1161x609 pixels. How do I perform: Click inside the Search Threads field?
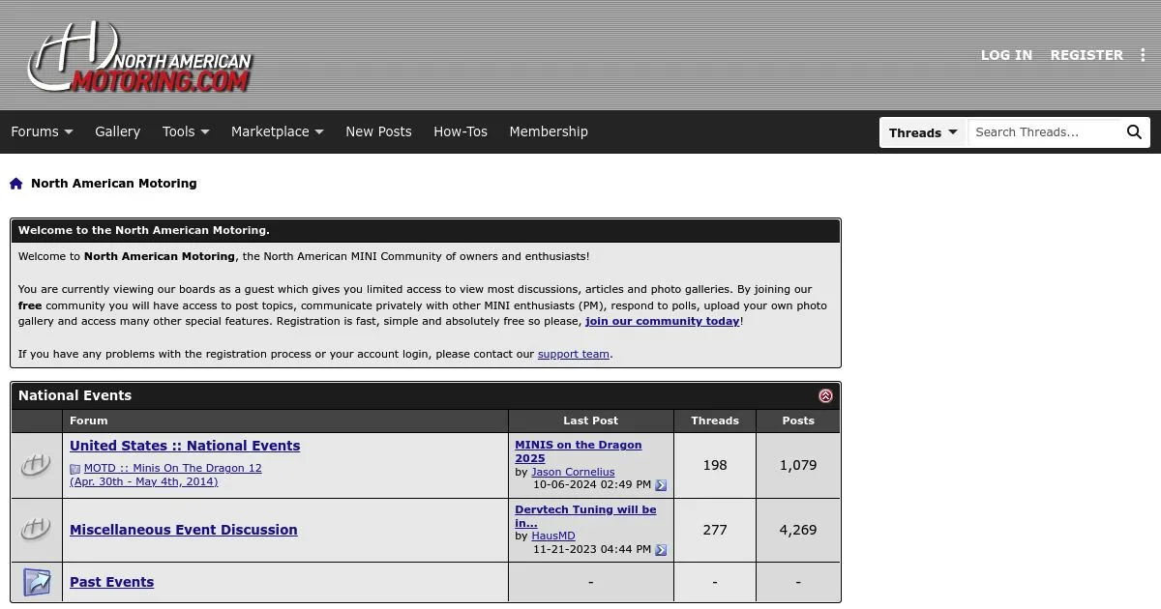pyautogui.click(x=1045, y=132)
